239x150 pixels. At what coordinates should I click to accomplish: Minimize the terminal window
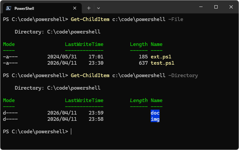(201, 7)
